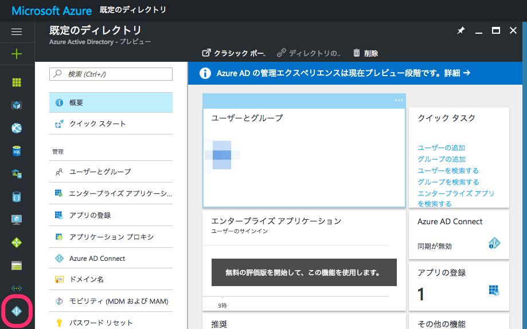Click エンタープライズ アプリを検索する link
This screenshot has height=329, width=527.
pyautogui.click(x=456, y=199)
